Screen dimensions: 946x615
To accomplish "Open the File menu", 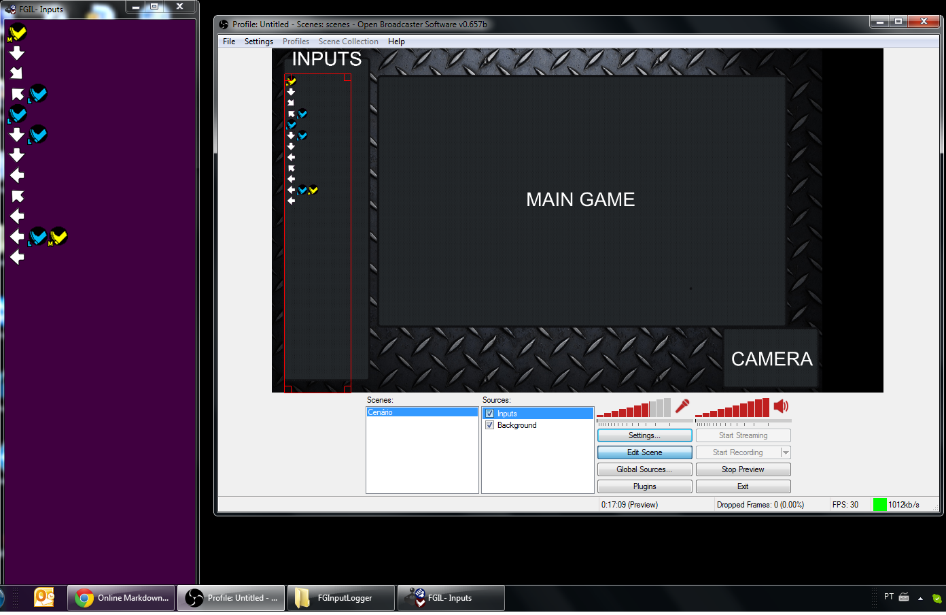I will pos(229,41).
